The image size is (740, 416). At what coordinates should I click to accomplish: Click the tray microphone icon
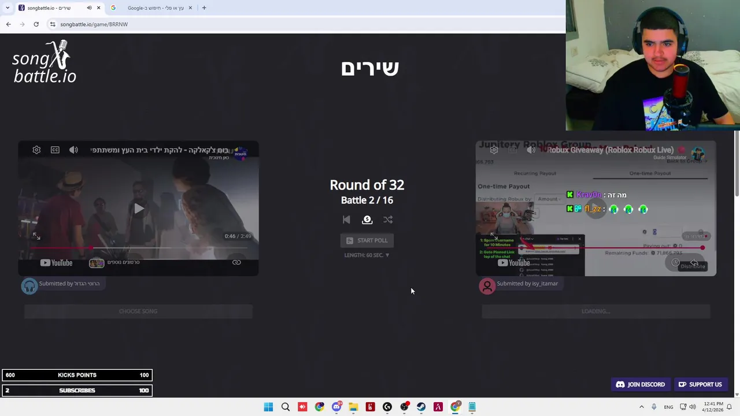[x=654, y=407]
